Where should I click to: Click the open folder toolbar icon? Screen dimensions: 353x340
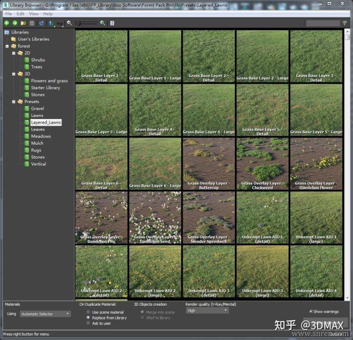24,23
